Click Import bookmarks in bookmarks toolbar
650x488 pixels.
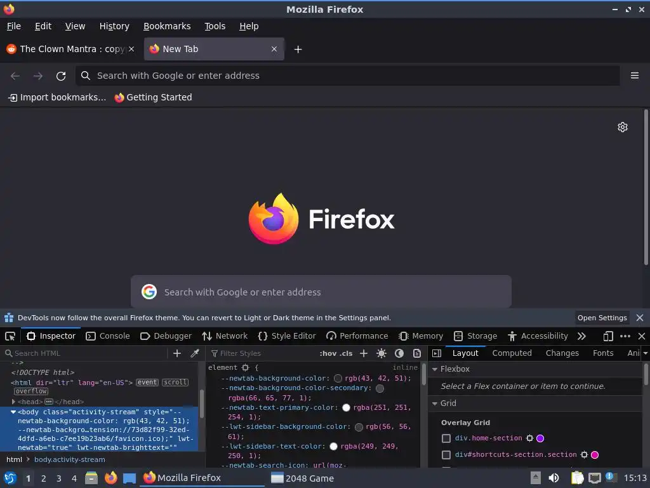click(x=57, y=97)
